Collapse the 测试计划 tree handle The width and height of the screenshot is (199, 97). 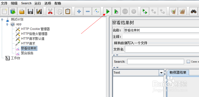2,20
